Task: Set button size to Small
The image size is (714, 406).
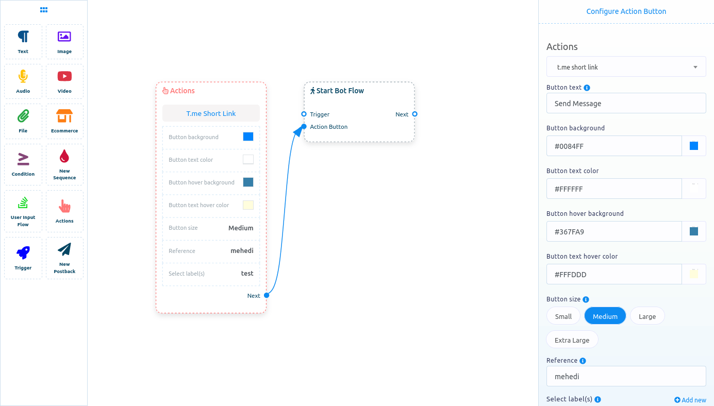Action: [563, 316]
